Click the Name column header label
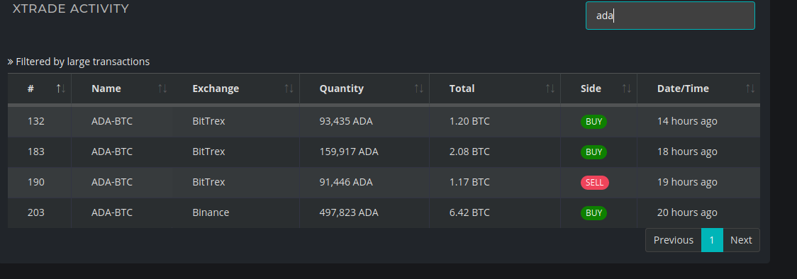 click(106, 89)
